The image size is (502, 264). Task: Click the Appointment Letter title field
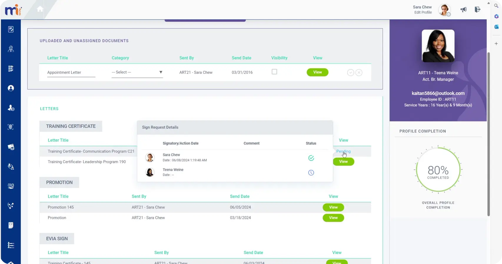click(x=71, y=72)
